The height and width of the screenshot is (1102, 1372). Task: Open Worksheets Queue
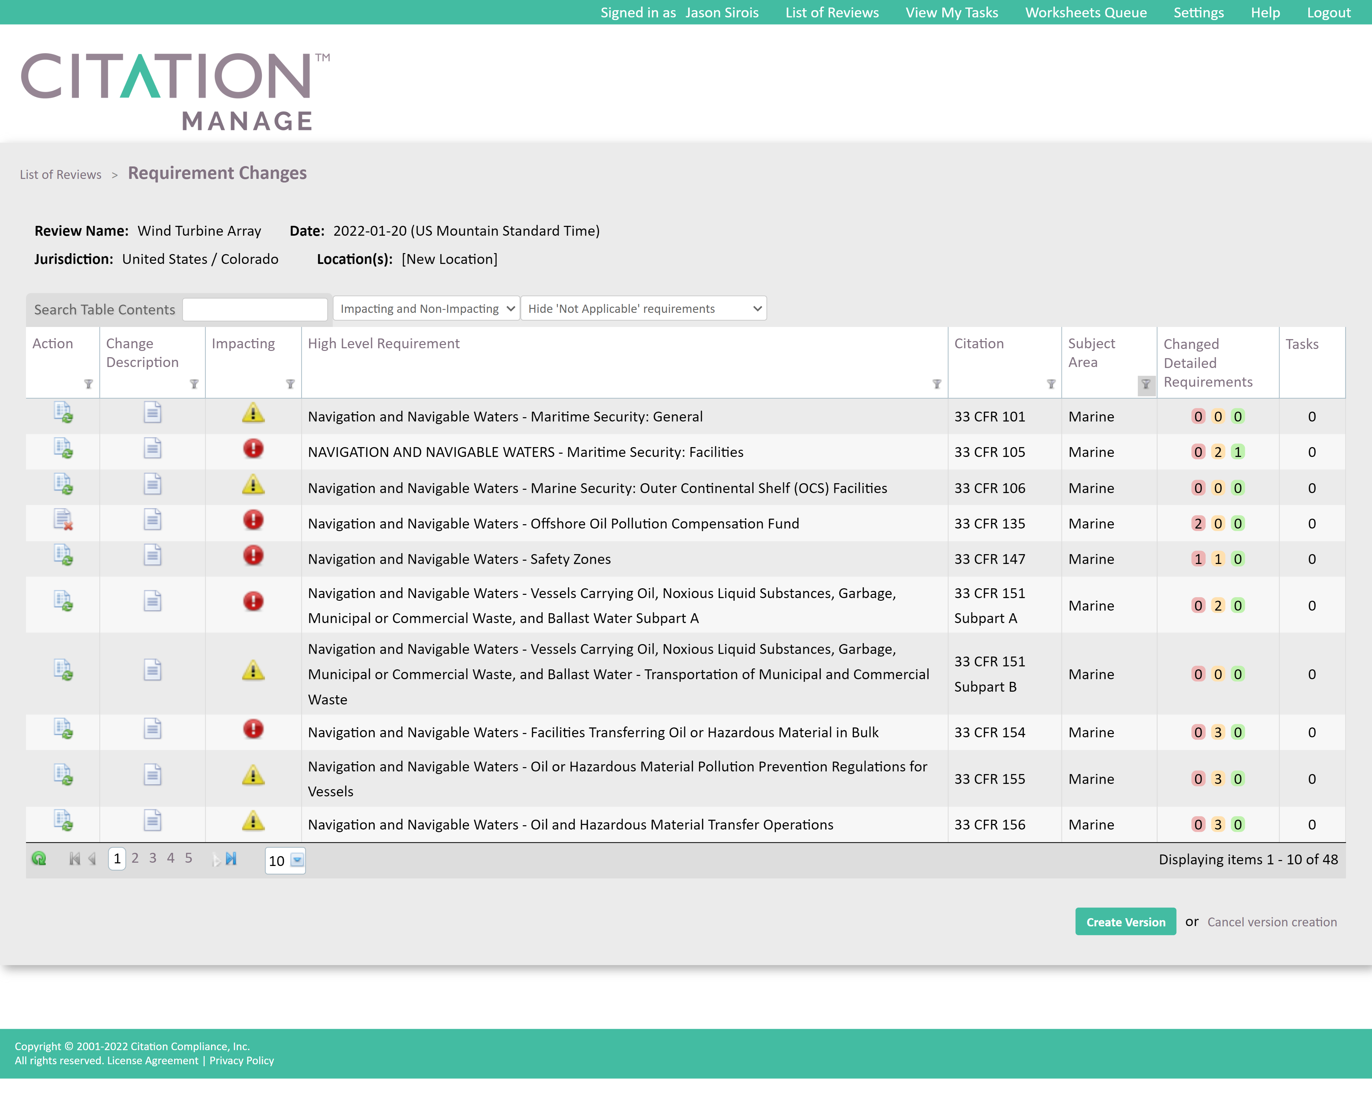pyautogui.click(x=1086, y=13)
